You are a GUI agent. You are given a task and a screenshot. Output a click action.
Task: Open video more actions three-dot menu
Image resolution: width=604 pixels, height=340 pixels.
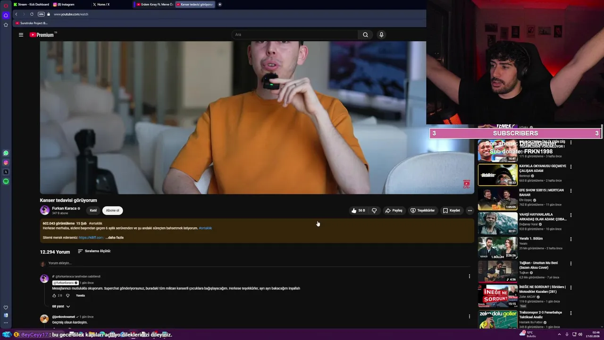470,211
